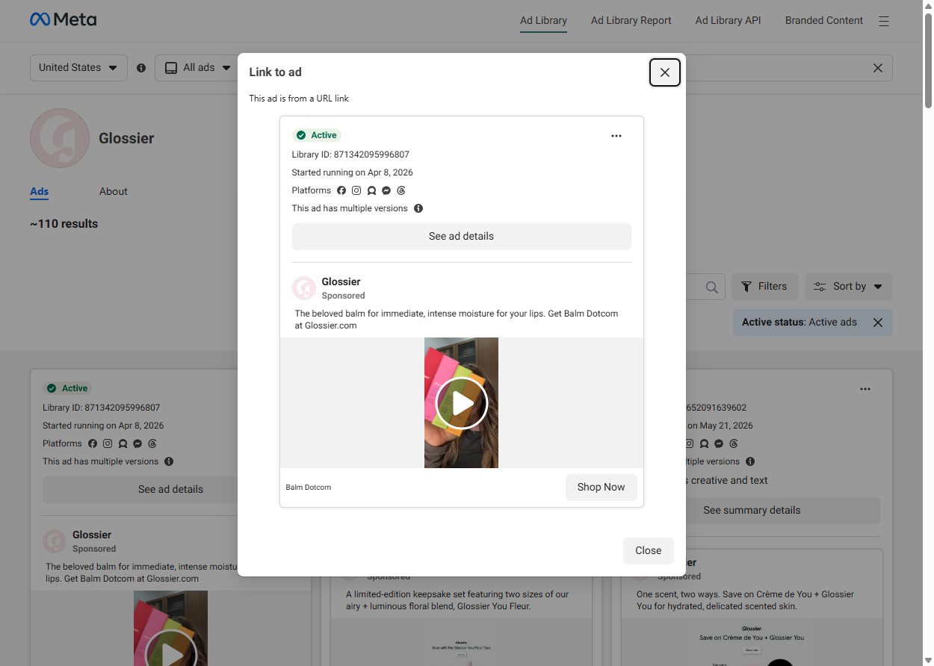The height and width of the screenshot is (666, 934).
Task: Close the Link to ad dialog with X
Action: pyautogui.click(x=664, y=72)
